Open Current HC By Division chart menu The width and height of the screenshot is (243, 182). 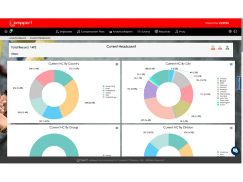point(231,128)
